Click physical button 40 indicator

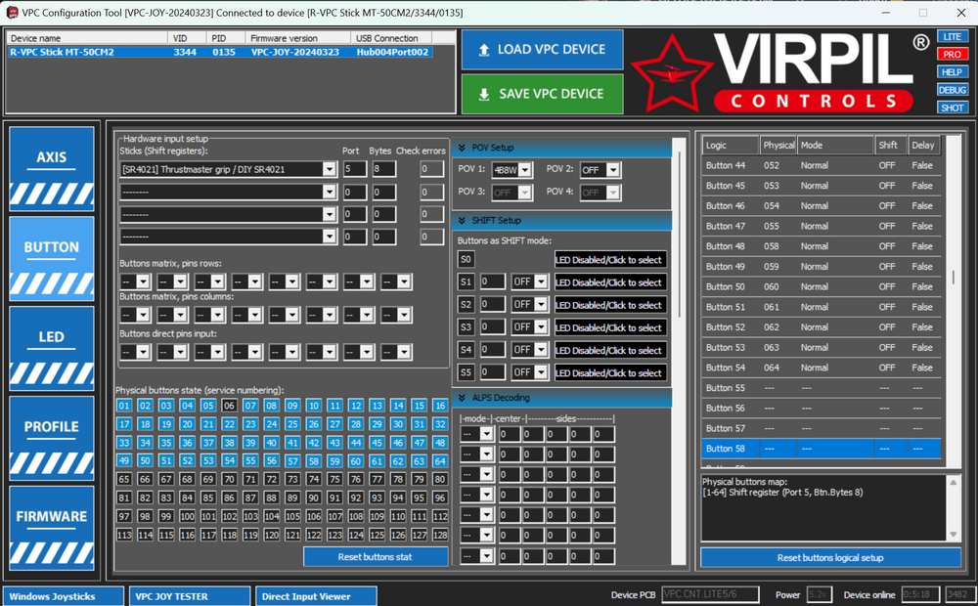point(271,443)
